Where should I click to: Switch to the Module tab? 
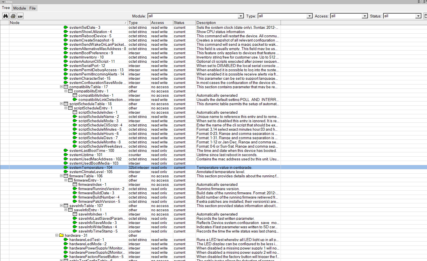tap(19, 8)
